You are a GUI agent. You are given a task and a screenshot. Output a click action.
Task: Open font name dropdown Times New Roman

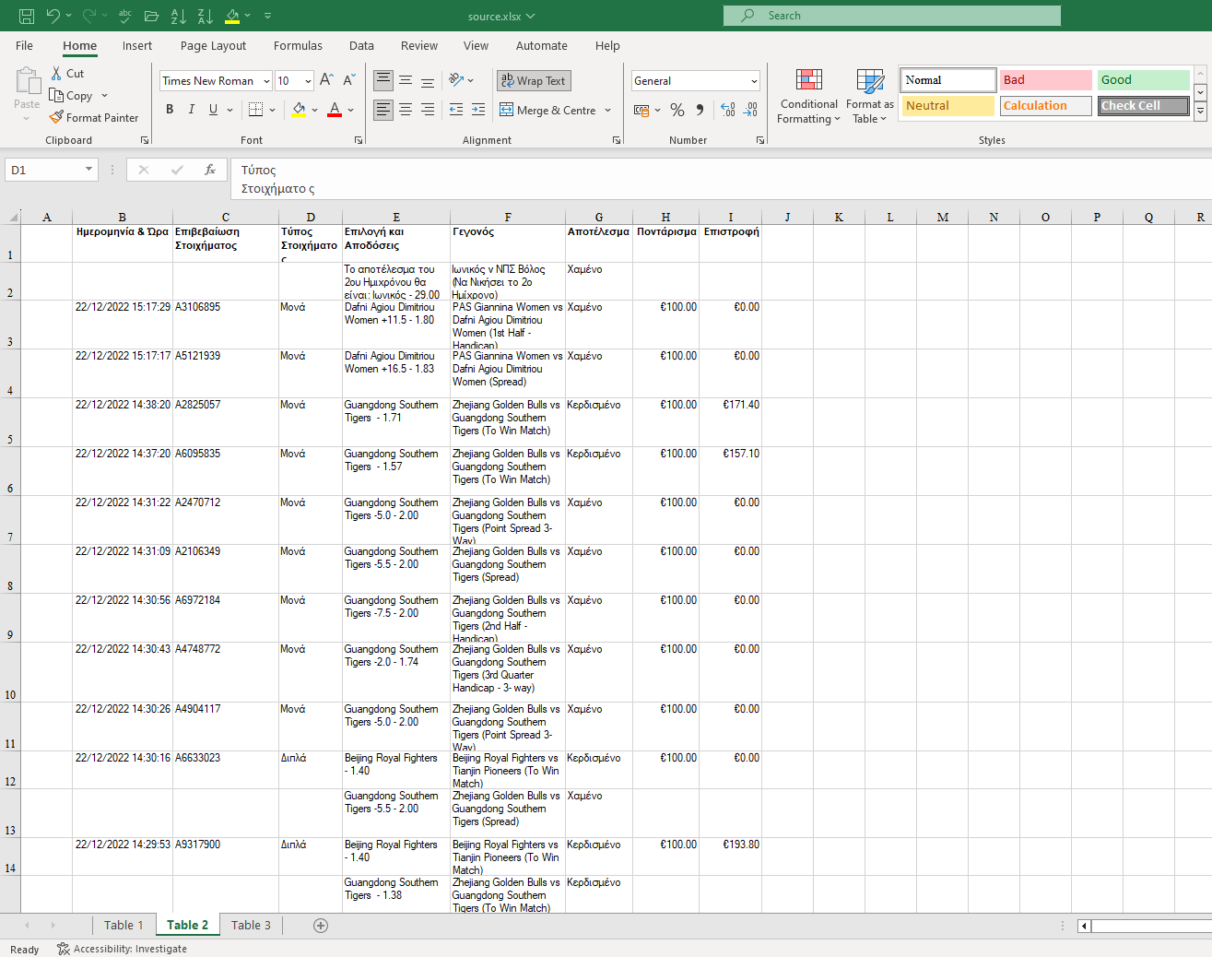pyautogui.click(x=266, y=81)
